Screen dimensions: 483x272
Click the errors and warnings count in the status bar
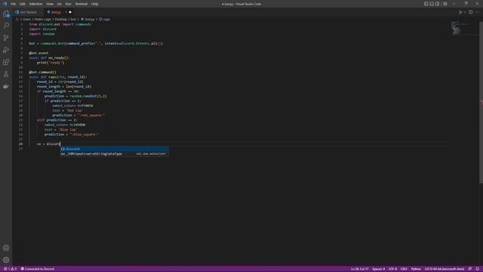10,269
